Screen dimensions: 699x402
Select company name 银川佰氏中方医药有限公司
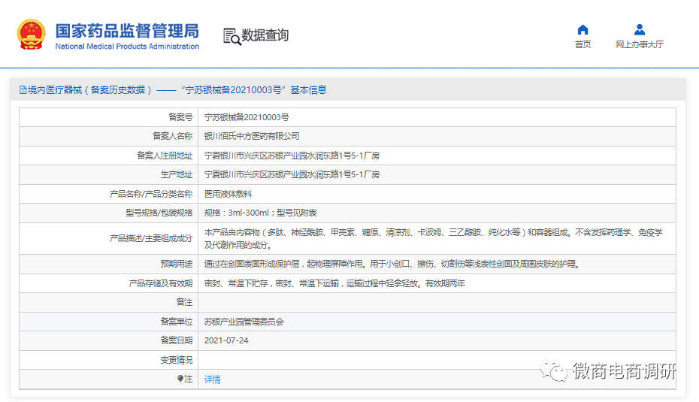[x=252, y=136]
